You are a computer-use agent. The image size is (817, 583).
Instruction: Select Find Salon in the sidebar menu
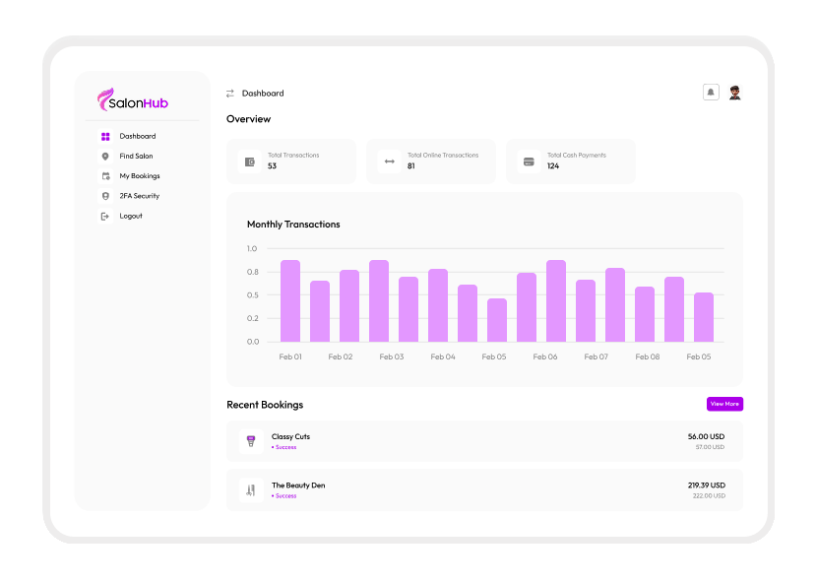(x=136, y=157)
